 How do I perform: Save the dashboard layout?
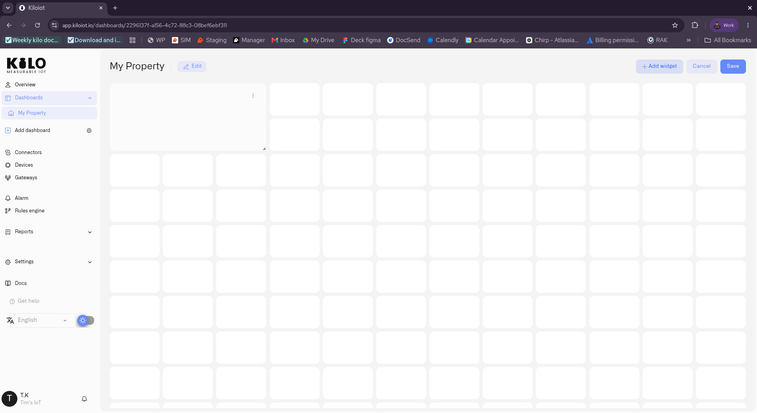click(733, 66)
